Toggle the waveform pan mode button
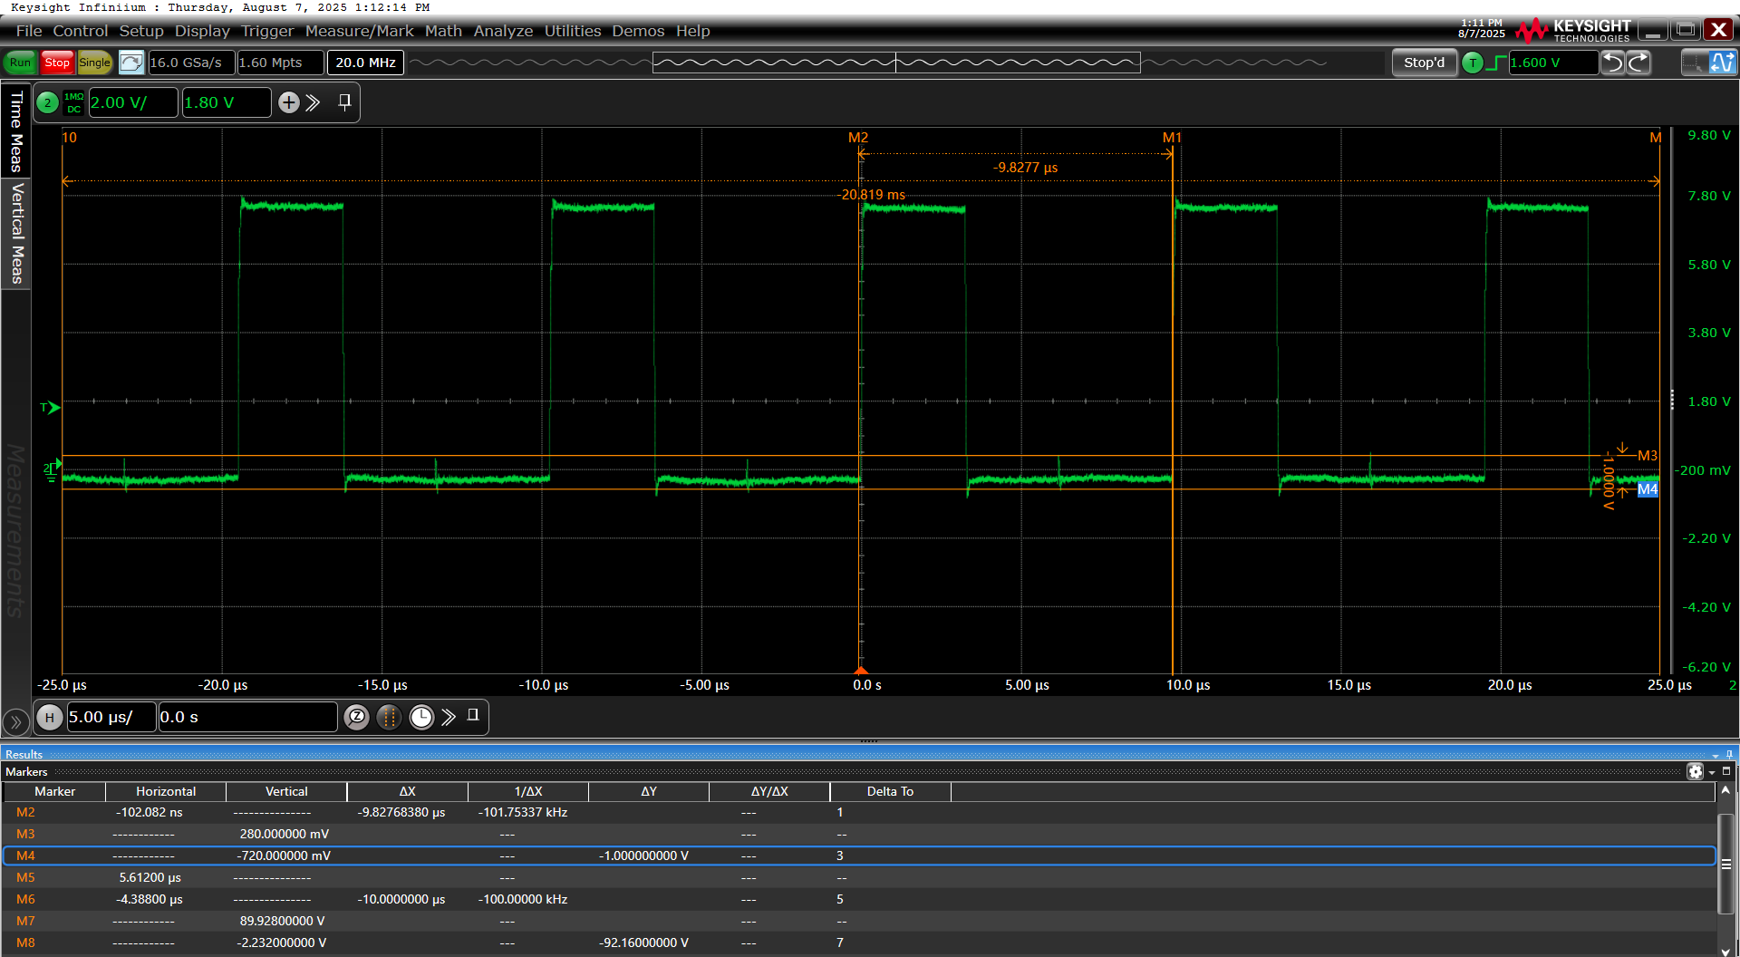 [x=1721, y=63]
